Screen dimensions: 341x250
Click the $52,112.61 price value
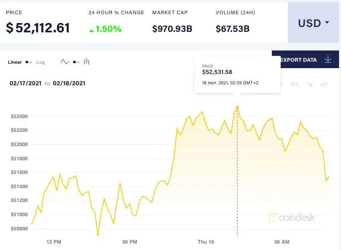tap(38, 28)
